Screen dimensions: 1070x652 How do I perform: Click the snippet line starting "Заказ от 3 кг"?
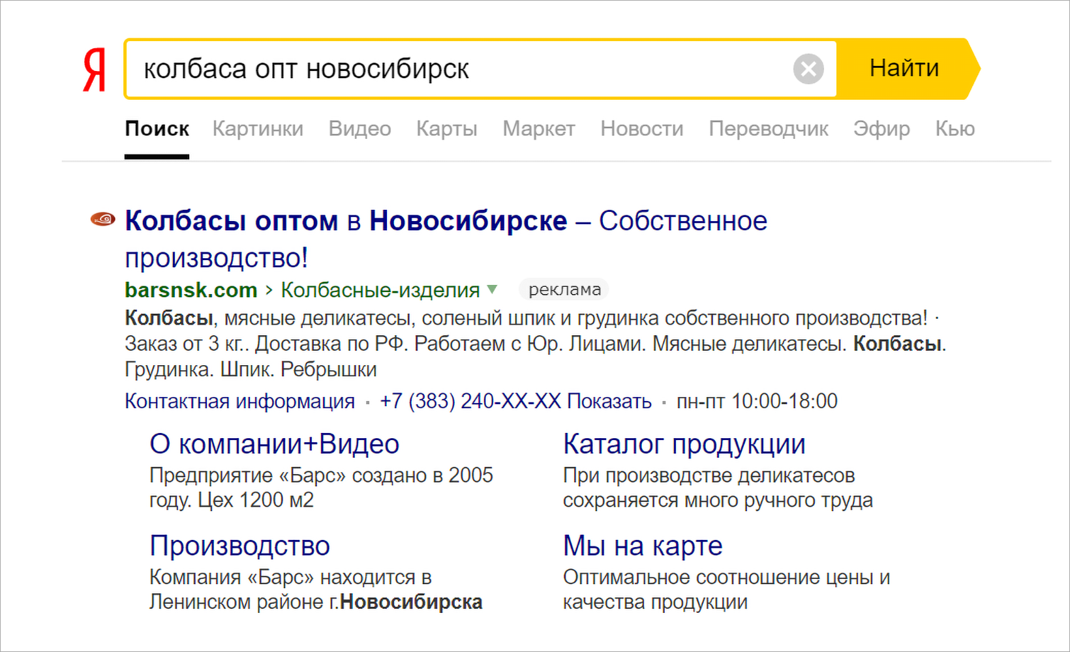tap(535, 344)
